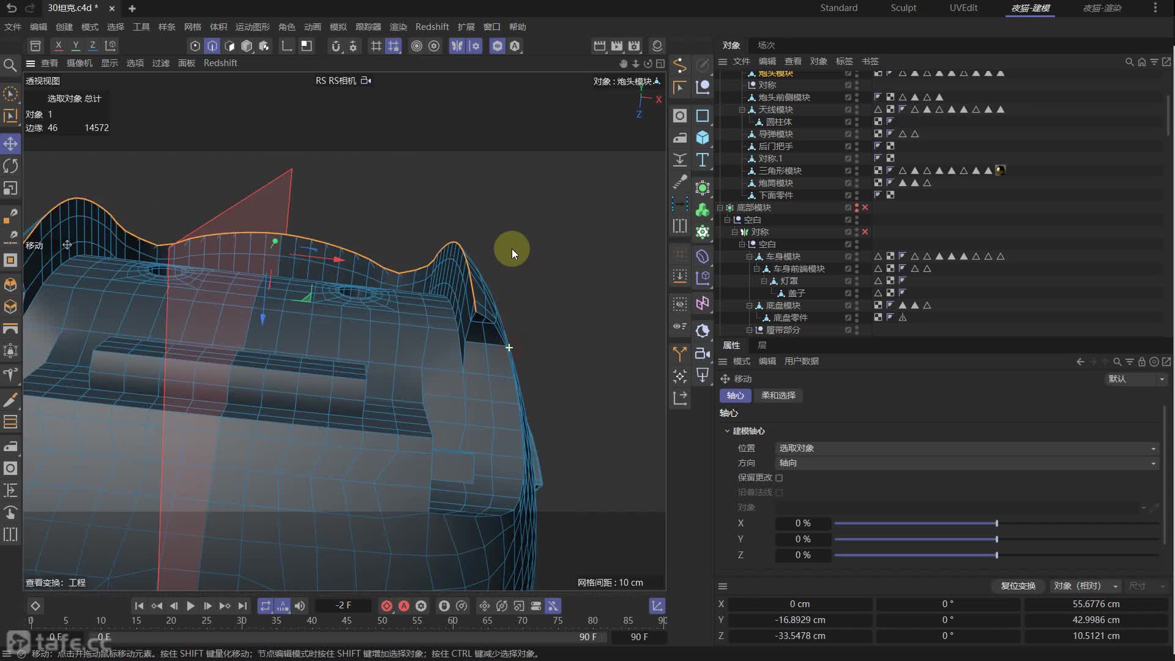The width and height of the screenshot is (1175, 661).
Task: Open the timeline dope sheet icon
Action: pyautogui.click(x=657, y=606)
